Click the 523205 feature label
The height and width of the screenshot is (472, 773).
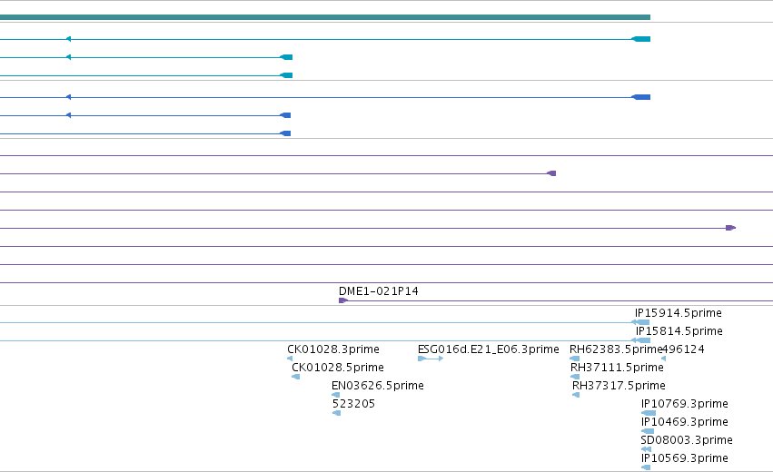(x=353, y=404)
